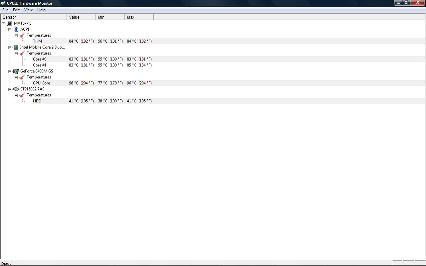This screenshot has height=266, width=426.
Task: Collapse the GeForce 8400M GS node
Action: (10, 71)
